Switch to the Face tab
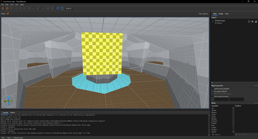This screenshot has width=258, height=139. 227,14
